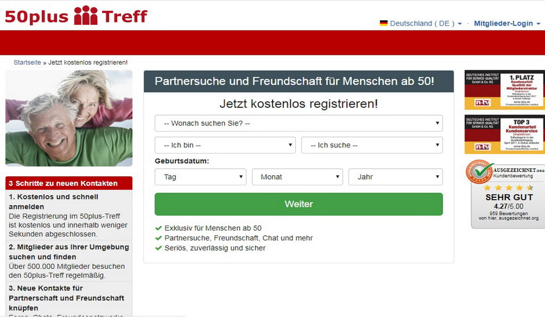Screen dimensions: 545x318
Task: Go to the Startseite breadcrumb link
Action: 27,62
